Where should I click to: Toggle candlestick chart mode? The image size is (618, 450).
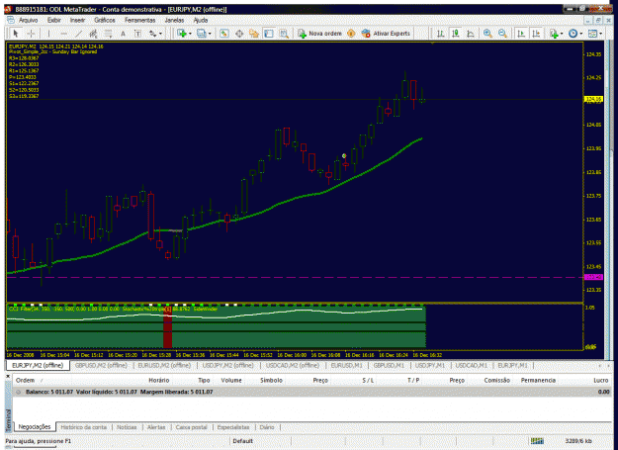(456, 34)
